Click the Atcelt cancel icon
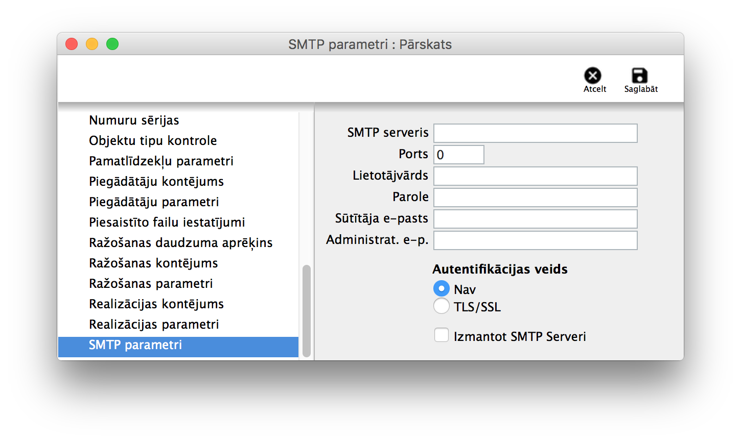Image resolution: width=741 pixels, height=442 pixels. pyautogui.click(x=593, y=76)
